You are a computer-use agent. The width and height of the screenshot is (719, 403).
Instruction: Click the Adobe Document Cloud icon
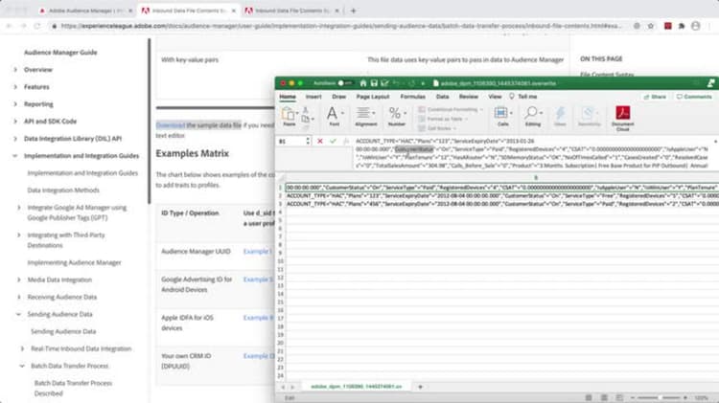[x=623, y=118]
